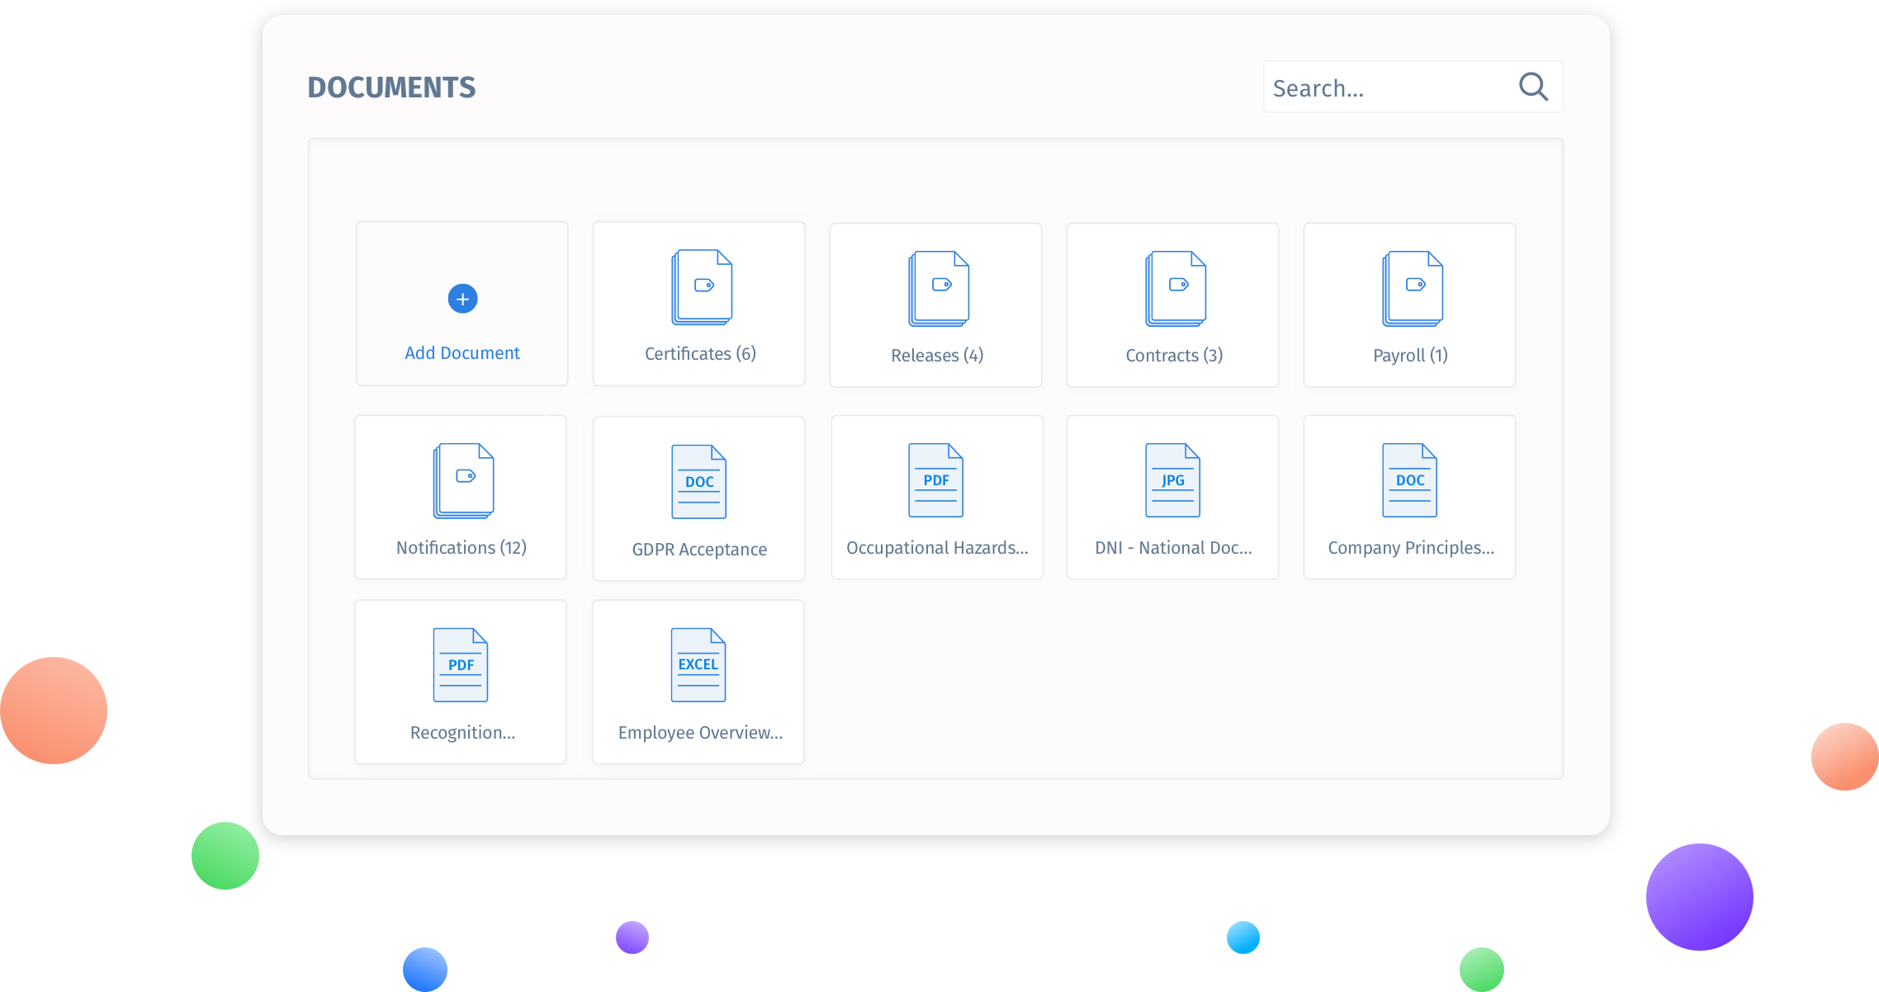Select the Employee Overview card title
This screenshot has width=1879, height=992.
click(700, 733)
